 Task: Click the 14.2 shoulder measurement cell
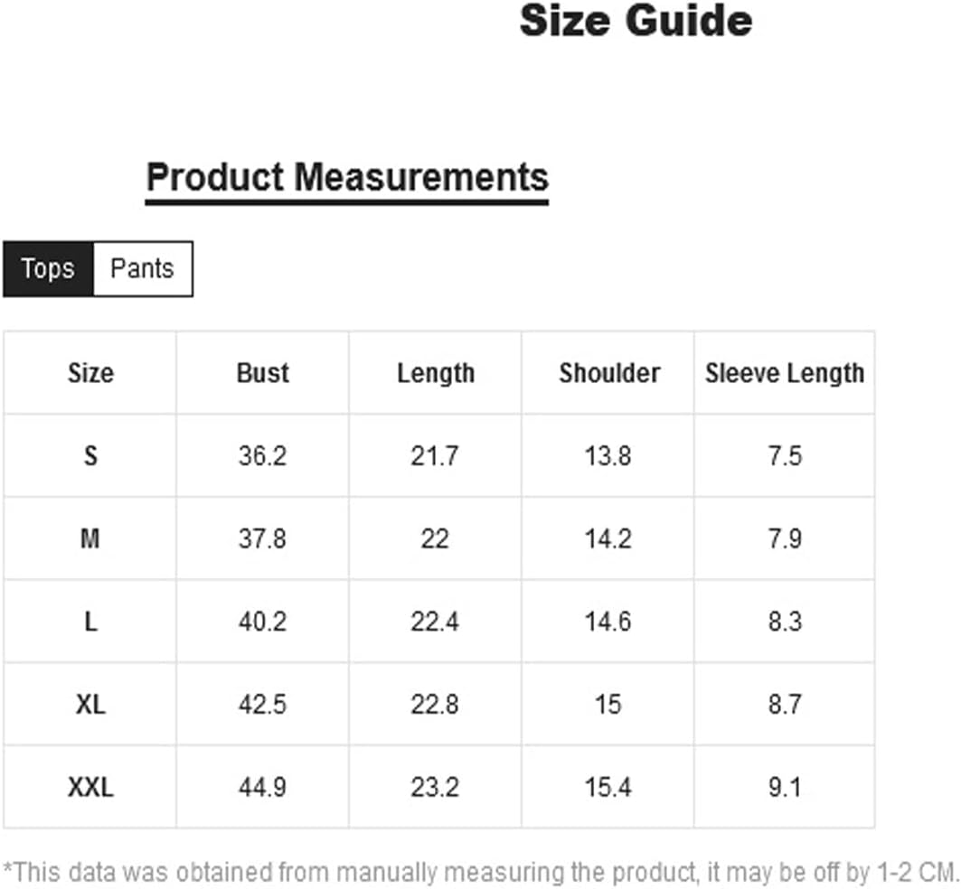[608, 539]
